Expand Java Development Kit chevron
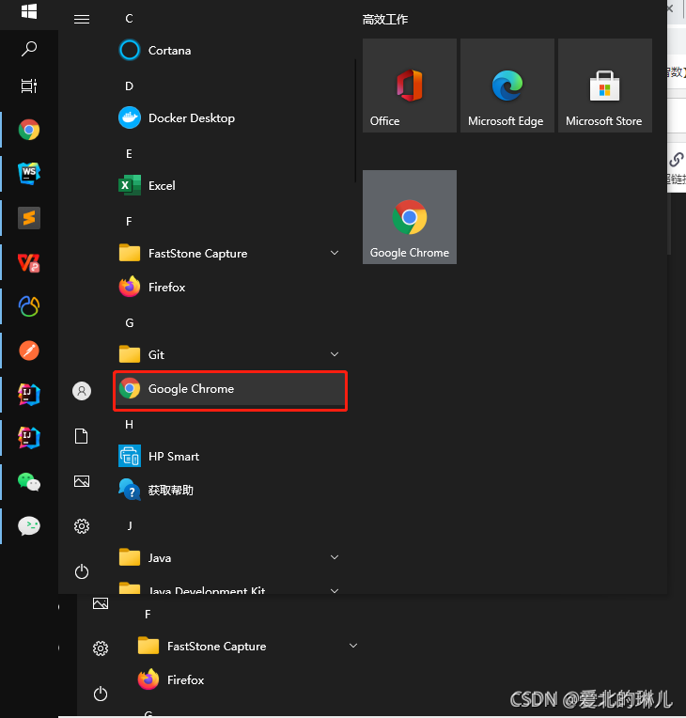Screen dimensions: 686x718 [x=335, y=591]
